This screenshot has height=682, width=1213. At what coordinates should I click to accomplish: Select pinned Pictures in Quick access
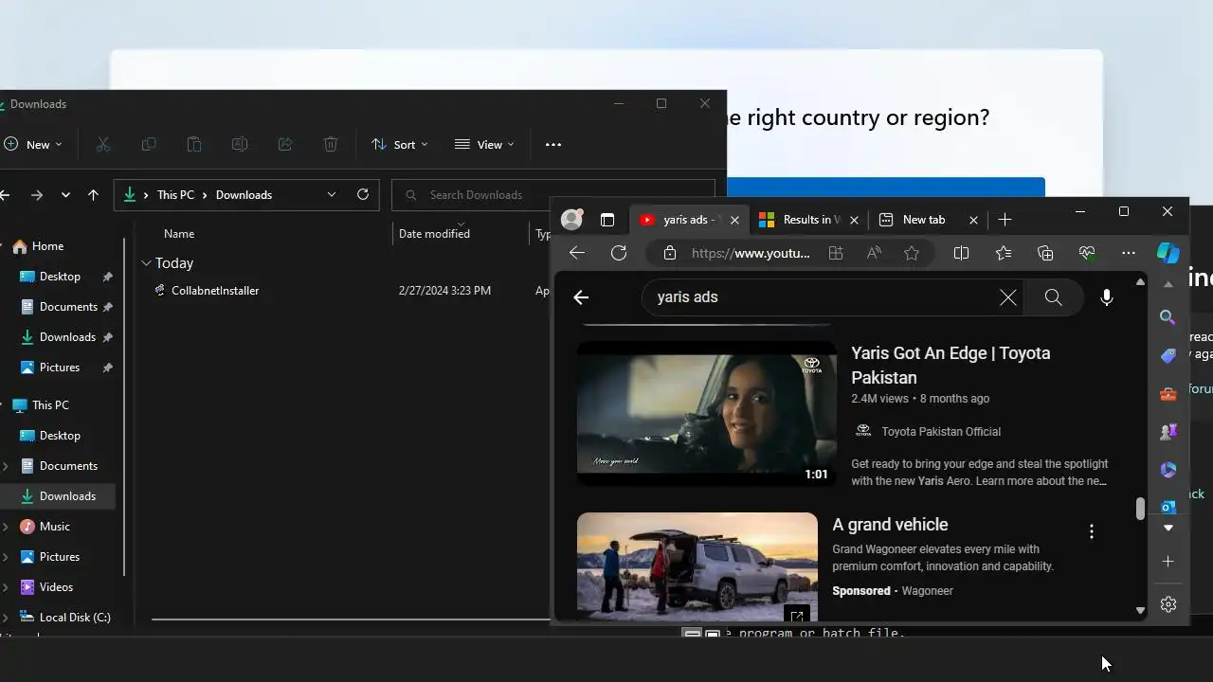[x=59, y=367]
